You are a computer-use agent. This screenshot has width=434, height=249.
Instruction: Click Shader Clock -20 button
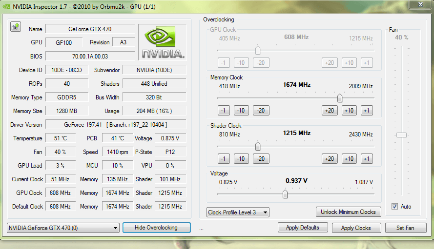point(261,159)
